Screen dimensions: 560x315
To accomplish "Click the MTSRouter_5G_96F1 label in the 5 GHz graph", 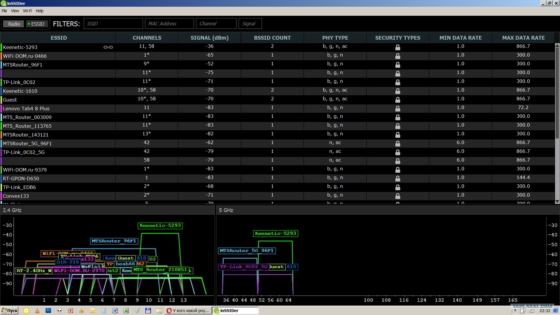I will (x=246, y=251).
